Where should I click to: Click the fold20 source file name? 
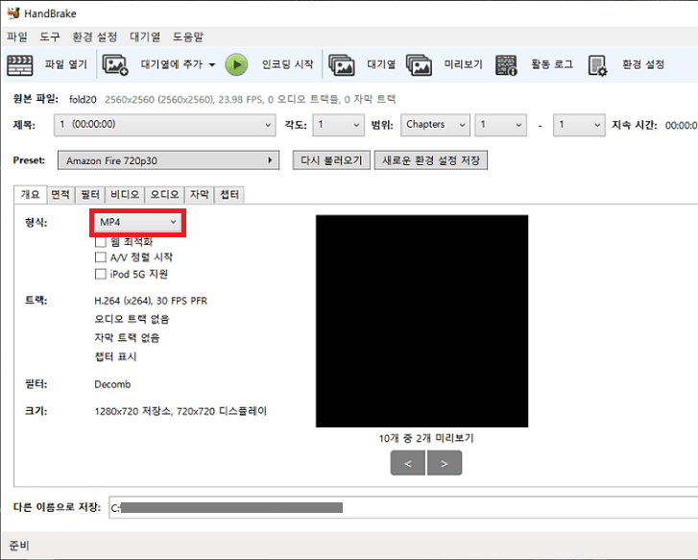click(83, 99)
